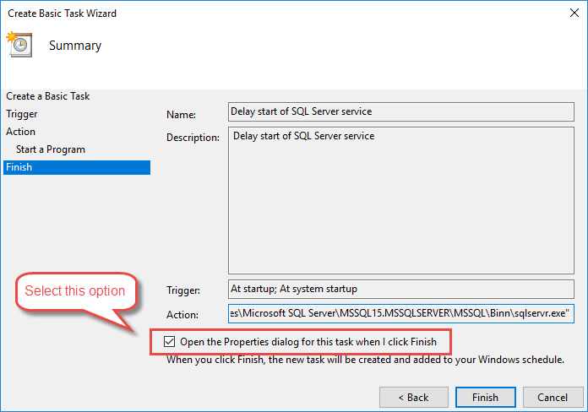Click the 'Create Basic Task Wizard' title bar

click(63, 14)
